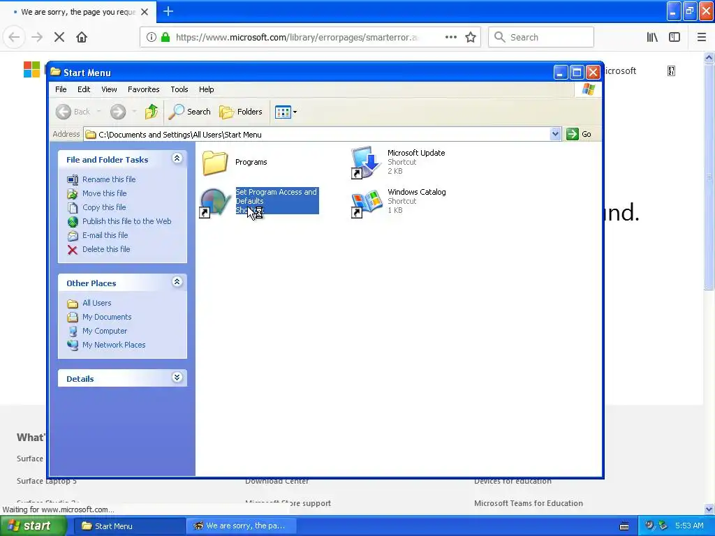Open Firefox Library icon
Viewport: 715px width, 536px height.
652,38
